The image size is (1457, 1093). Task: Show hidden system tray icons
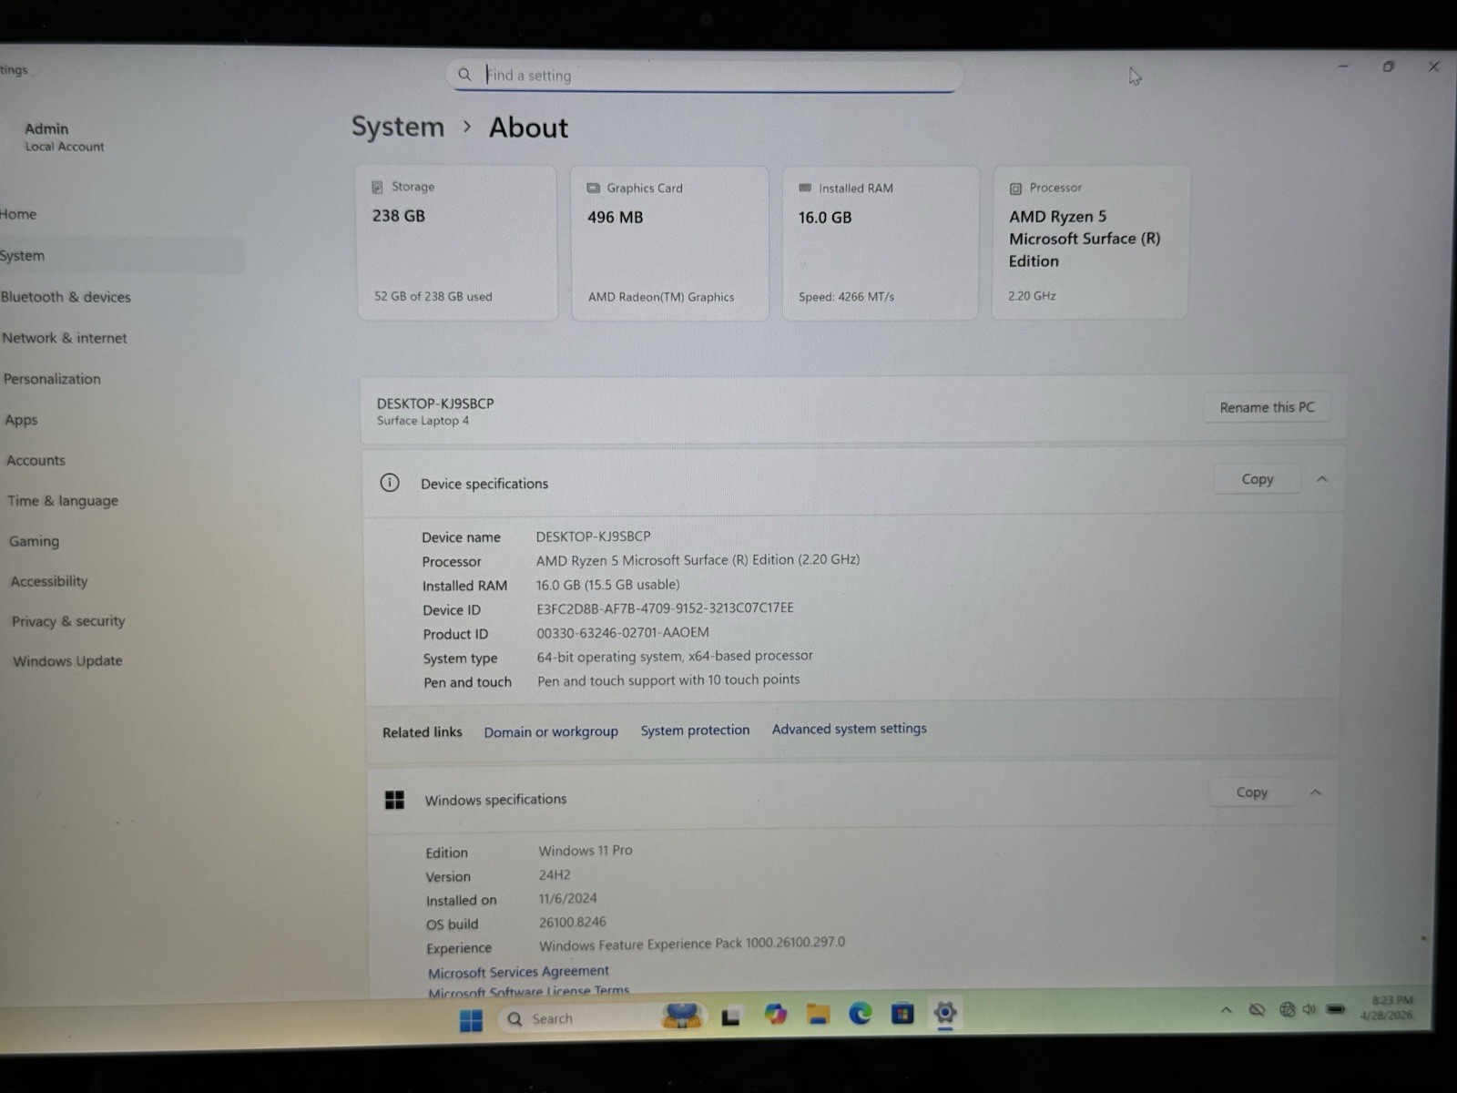pos(1226,1010)
